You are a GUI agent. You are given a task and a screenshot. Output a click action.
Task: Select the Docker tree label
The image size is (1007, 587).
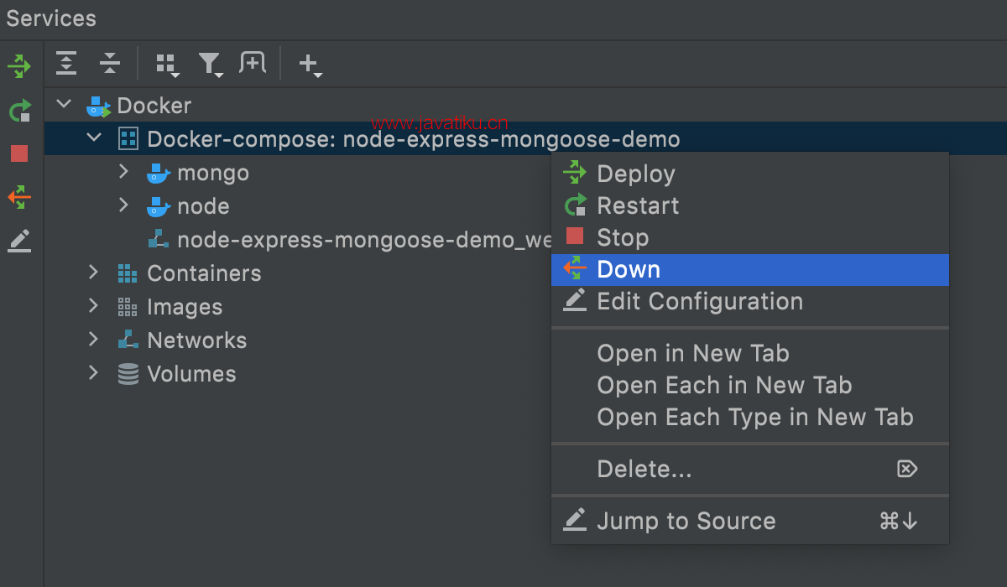point(154,106)
